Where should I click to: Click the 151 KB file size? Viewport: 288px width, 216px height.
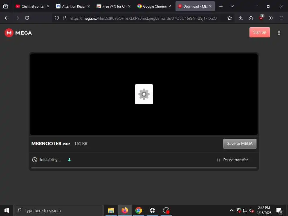81,143
